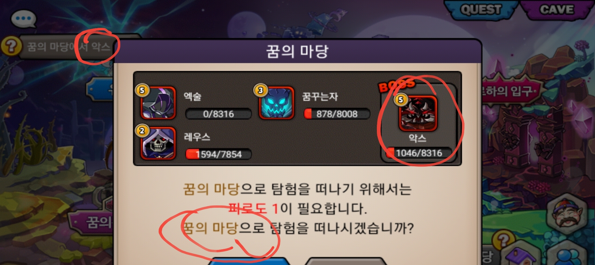Click the 악스 progress bar 1046/8316

click(419, 153)
